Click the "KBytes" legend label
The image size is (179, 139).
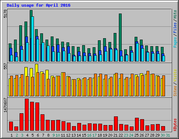[175, 125]
